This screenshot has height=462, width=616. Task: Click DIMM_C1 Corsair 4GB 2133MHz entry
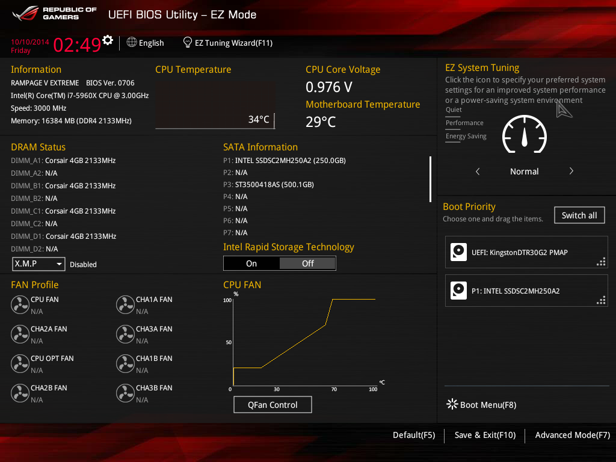pos(63,211)
